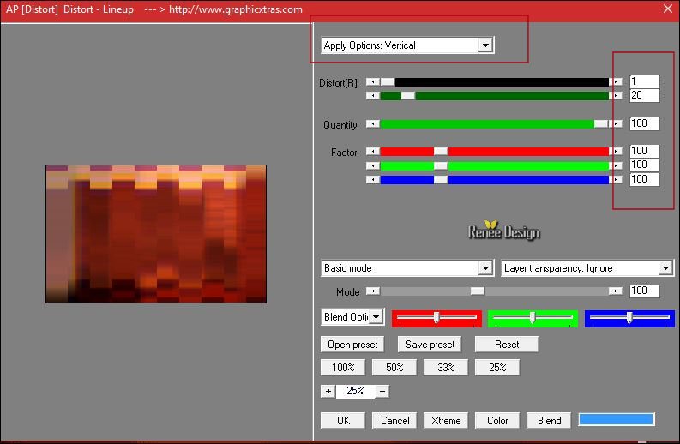680x444 pixels.
Task: Click right arrow of red Factor slider
Action: (616, 152)
